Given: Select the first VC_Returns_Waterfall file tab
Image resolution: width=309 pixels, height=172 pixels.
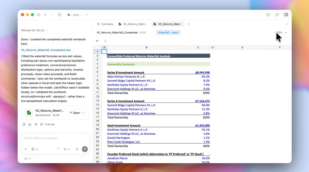Looking at the screenshot, I should pos(133,24).
